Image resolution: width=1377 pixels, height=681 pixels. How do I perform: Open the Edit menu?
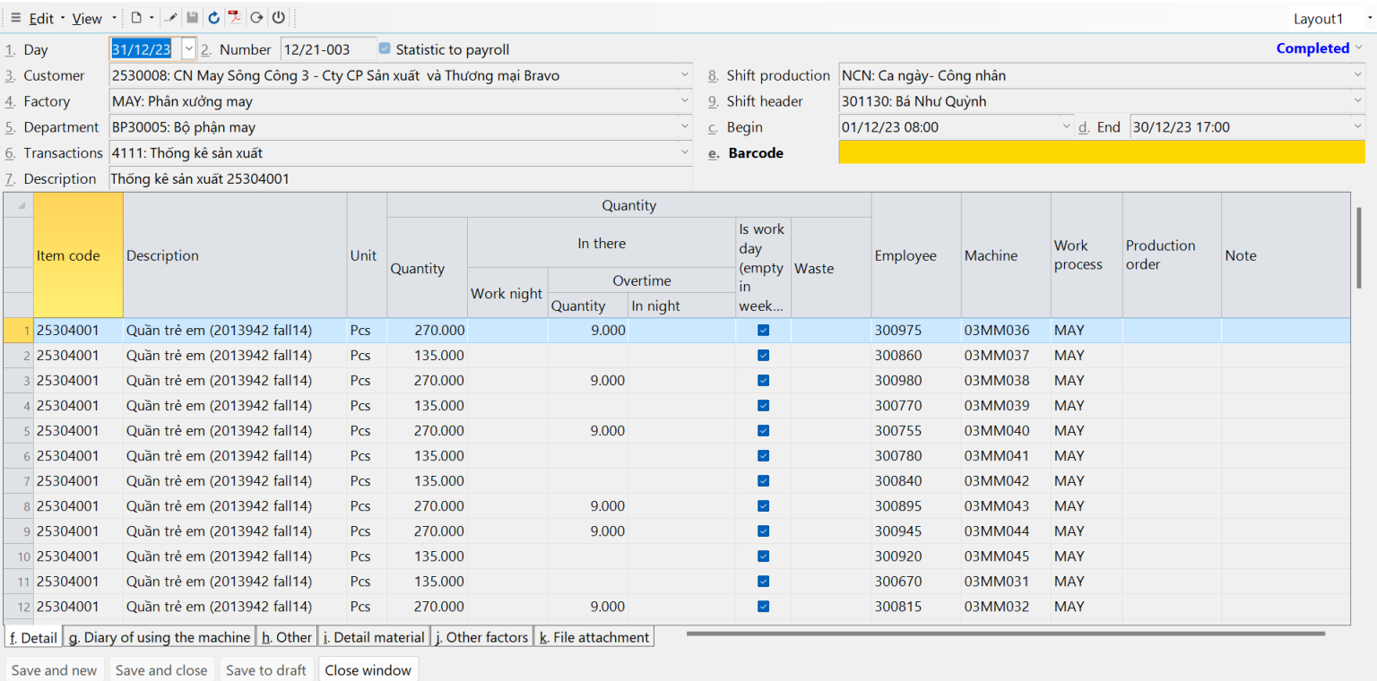pos(41,17)
